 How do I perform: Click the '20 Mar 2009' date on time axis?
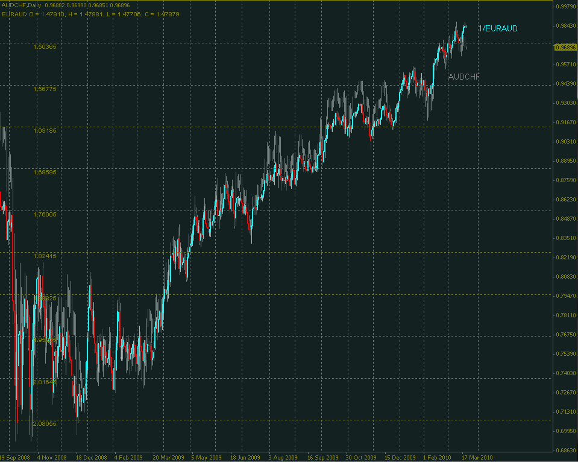tap(169, 458)
